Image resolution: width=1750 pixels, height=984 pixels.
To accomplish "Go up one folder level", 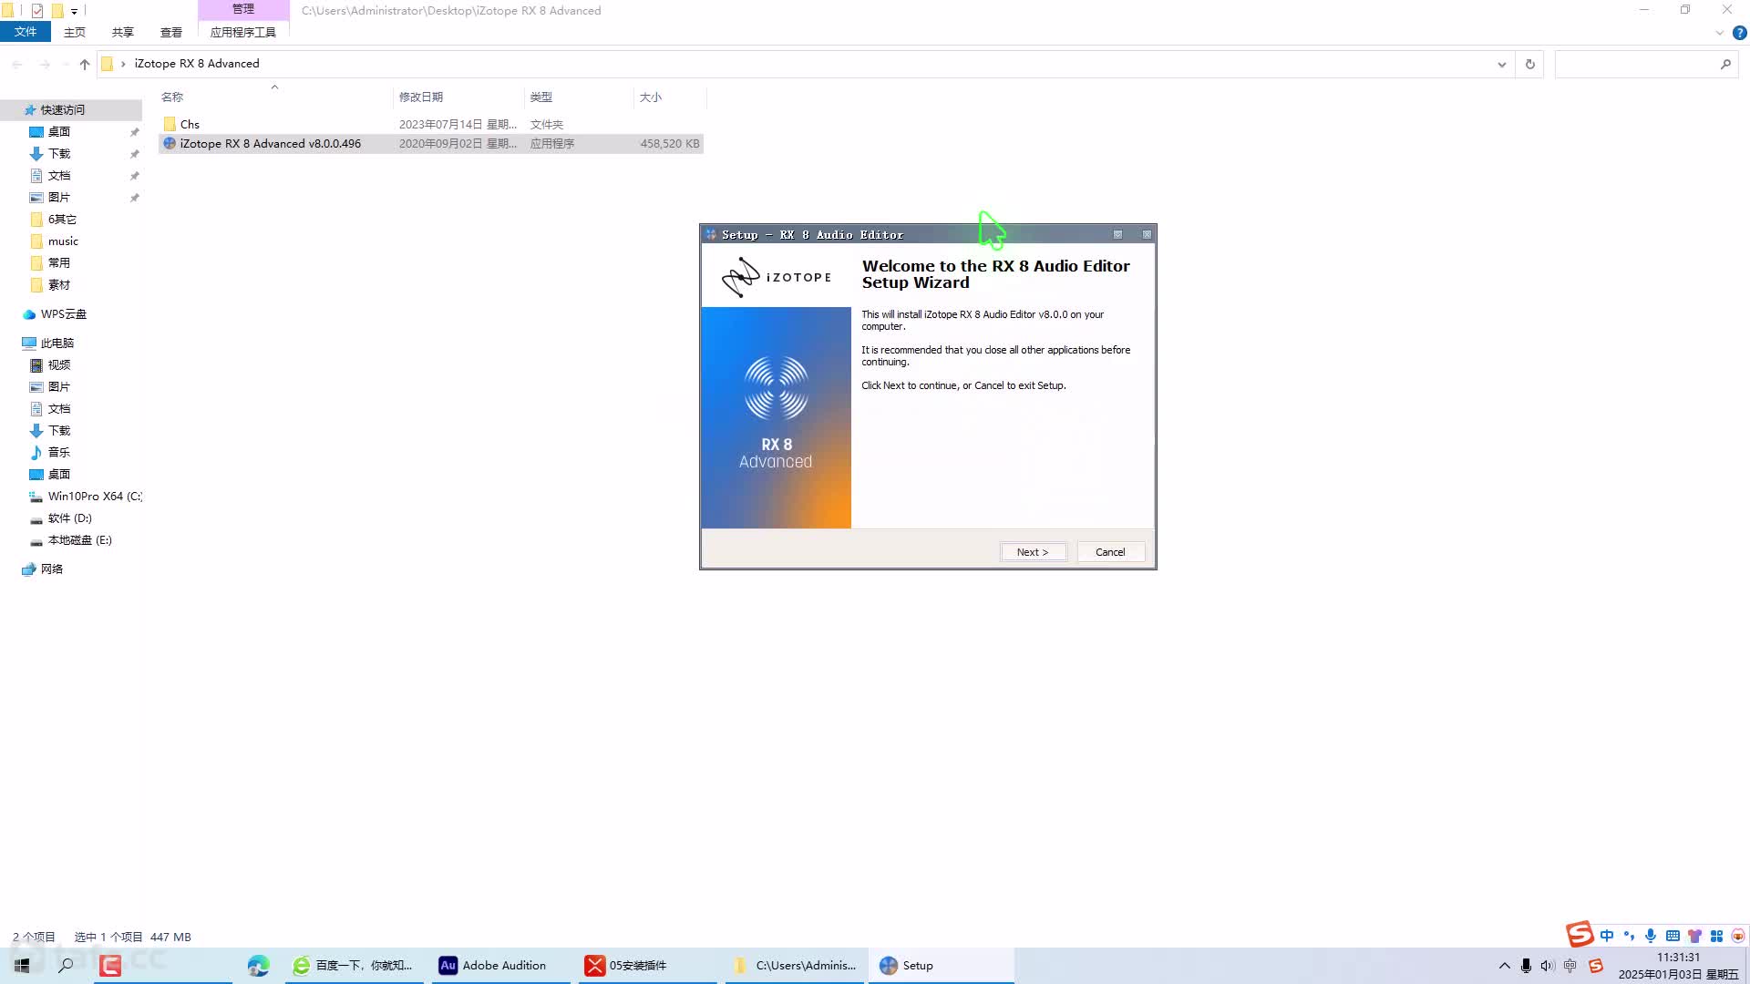I will pos(85,64).
